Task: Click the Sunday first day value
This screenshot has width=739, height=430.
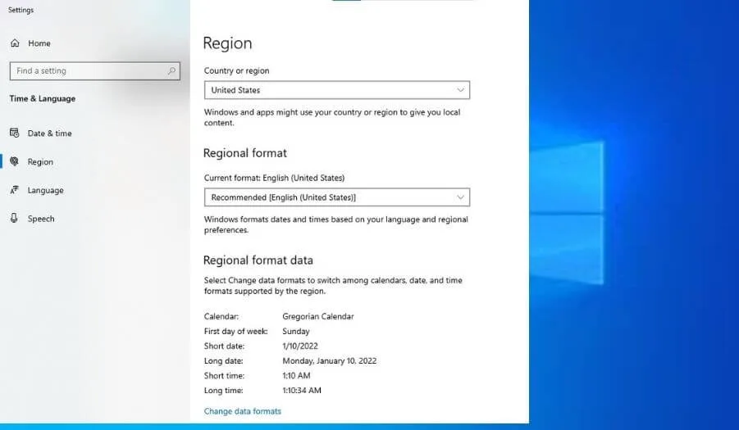Action: tap(296, 331)
